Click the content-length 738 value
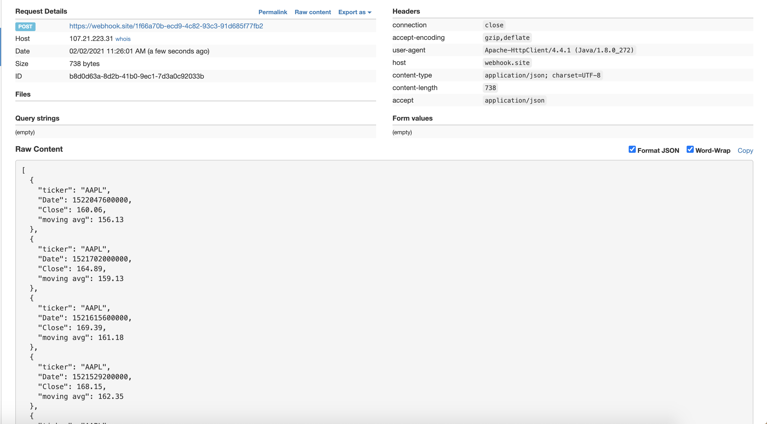 pos(490,88)
